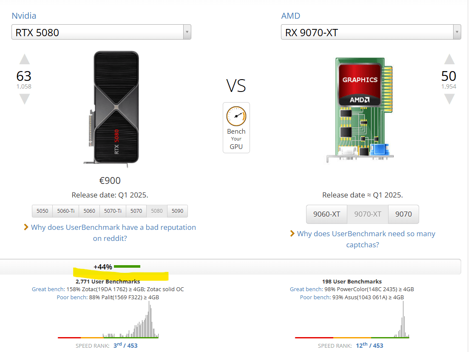Select the 5070-Ti model tab
This screenshot has width=471, height=352.
coord(113,211)
